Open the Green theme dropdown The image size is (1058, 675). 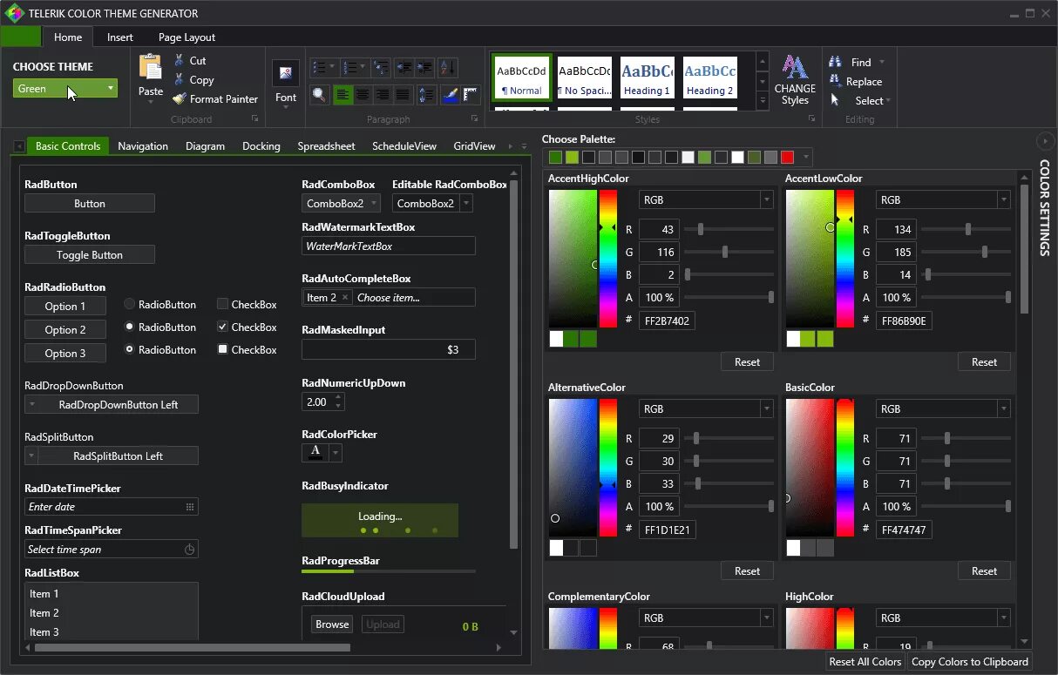coord(65,88)
